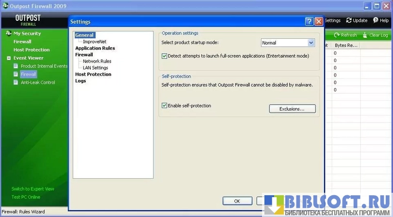This screenshot has height=217, width=393.
Task: Click the Product Internal Events document icon
Action: click(16, 66)
